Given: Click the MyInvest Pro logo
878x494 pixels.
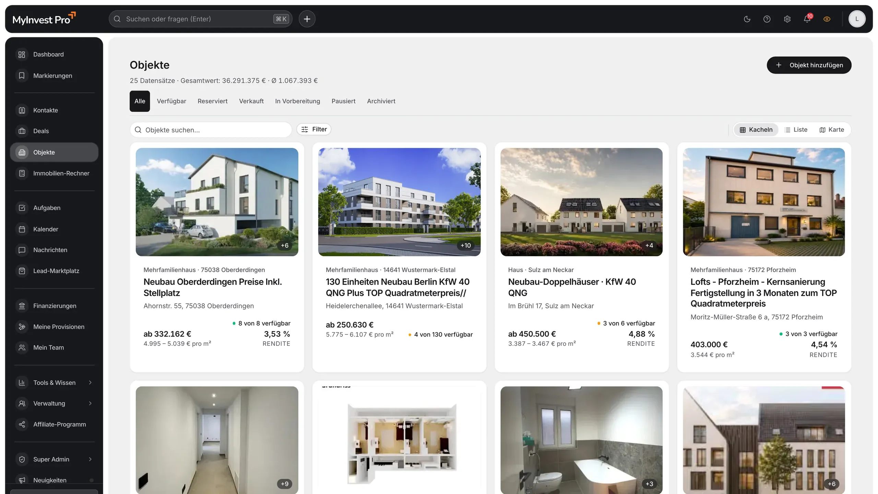Looking at the screenshot, I should (x=44, y=19).
